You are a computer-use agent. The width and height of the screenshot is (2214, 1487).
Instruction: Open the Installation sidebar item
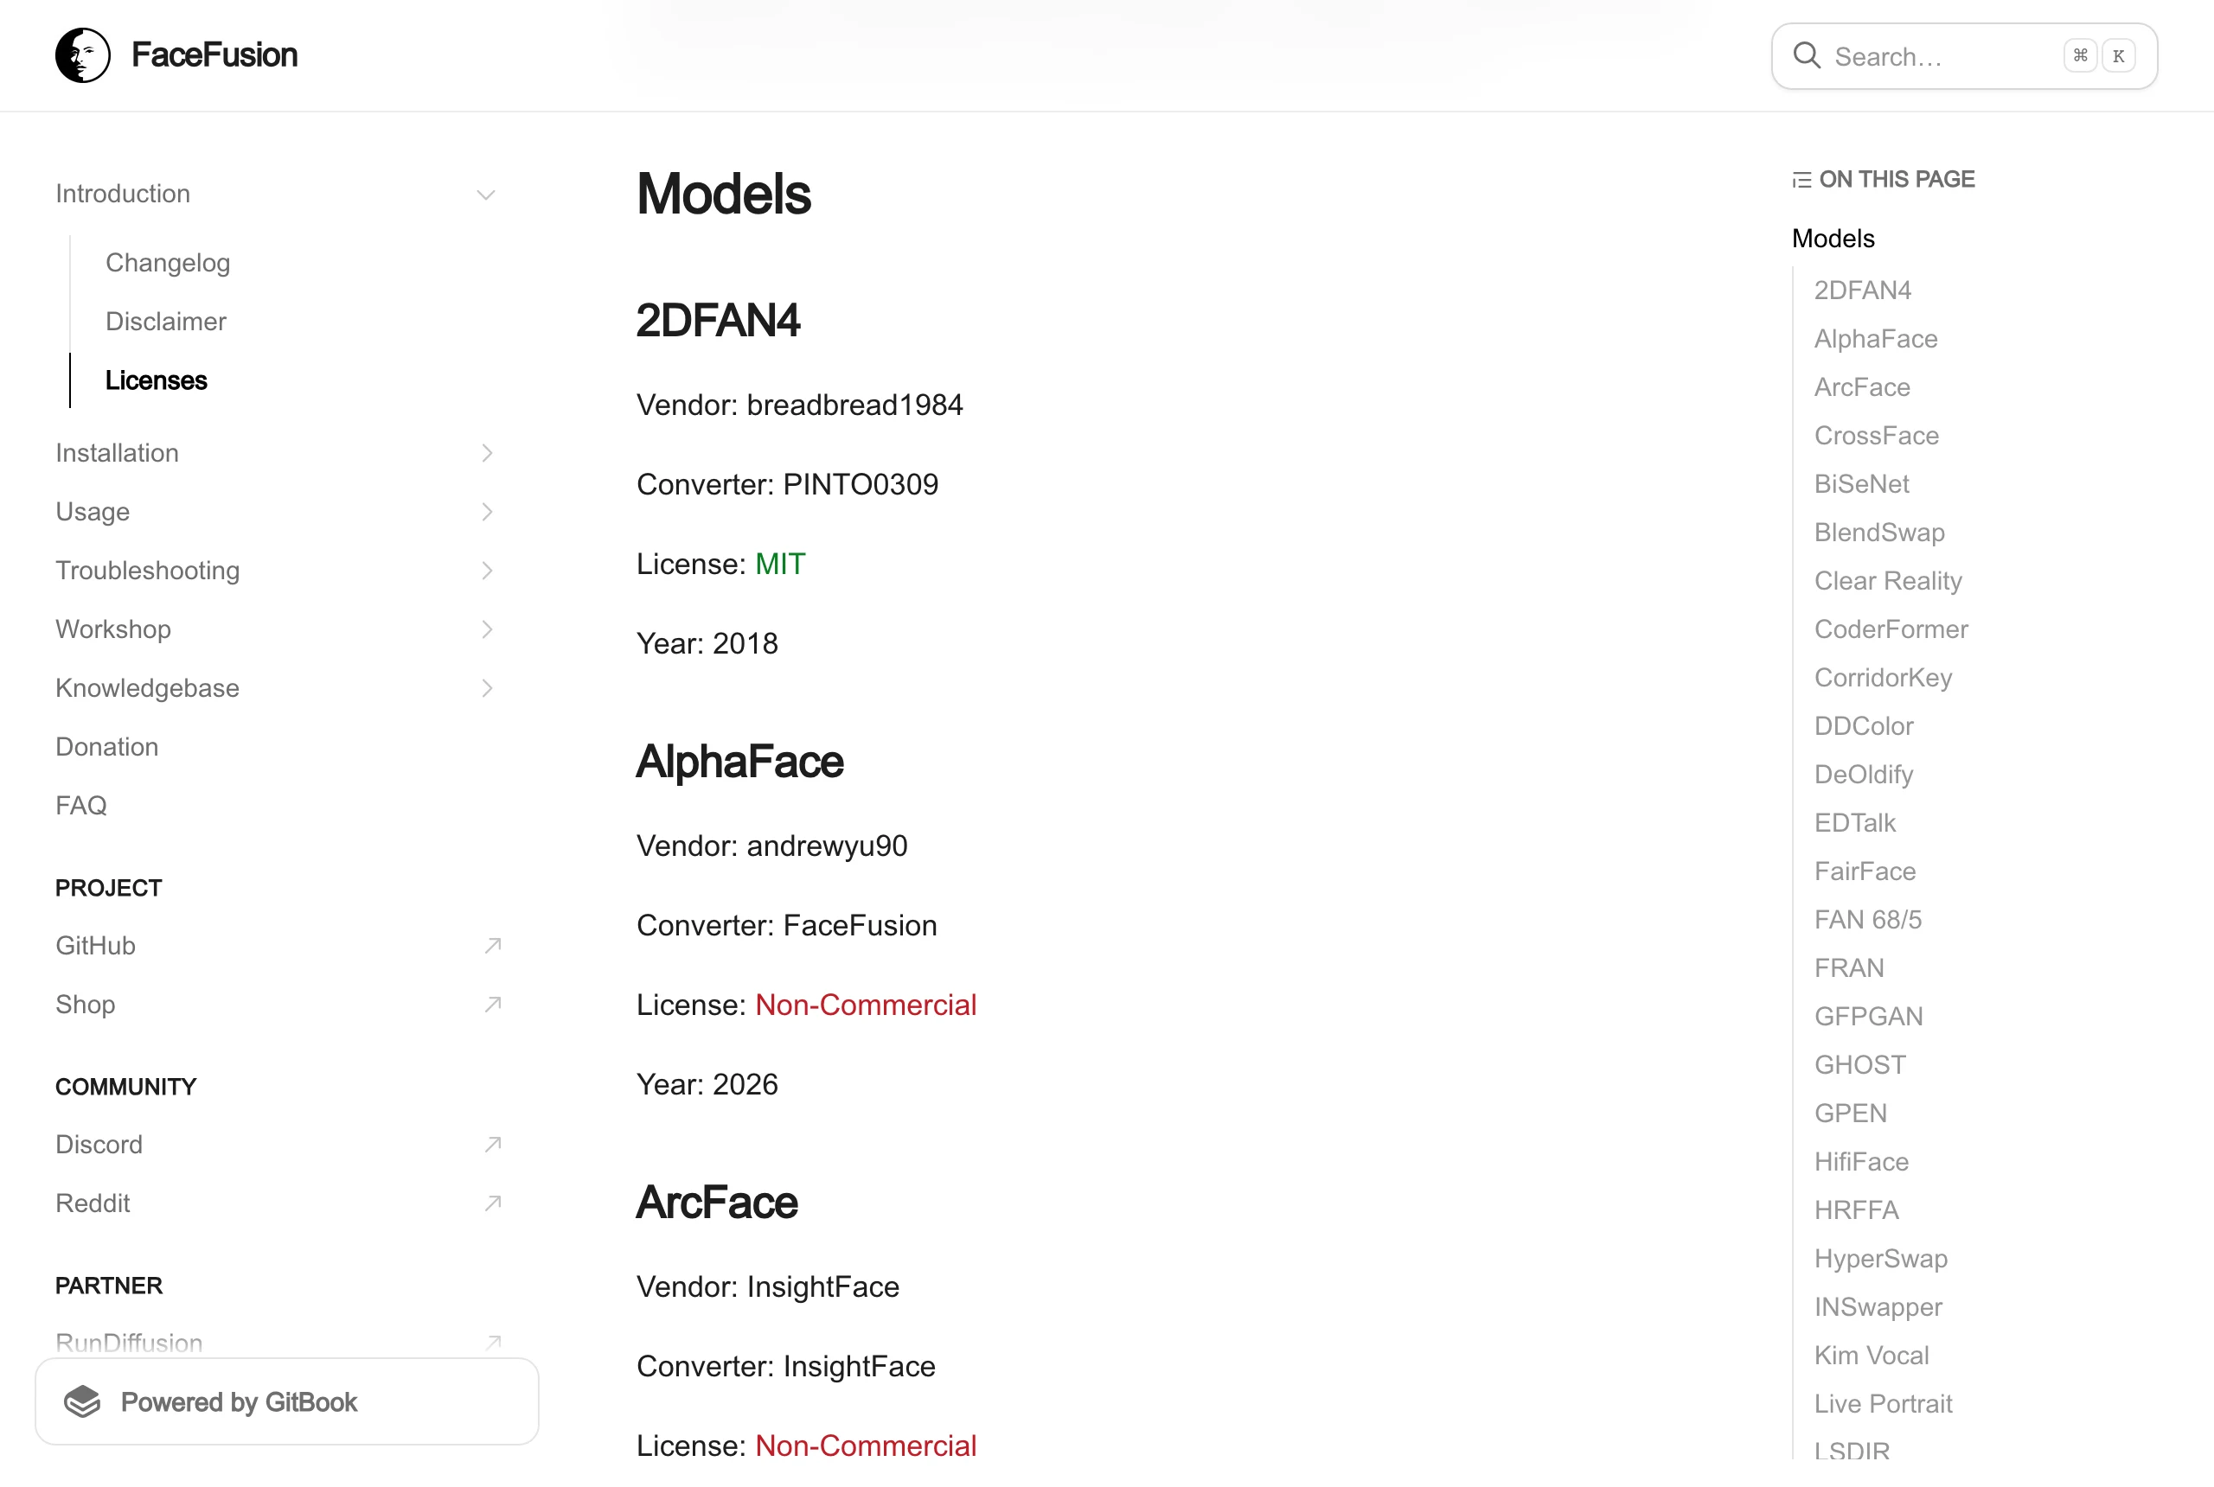pos(117,453)
